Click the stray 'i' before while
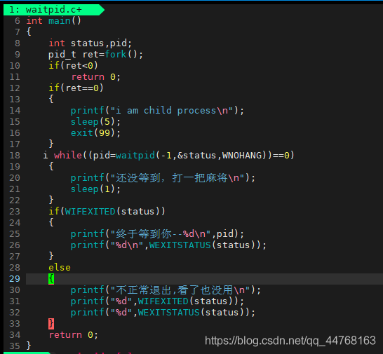The height and width of the screenshot is (354, 383). [46, 156]
